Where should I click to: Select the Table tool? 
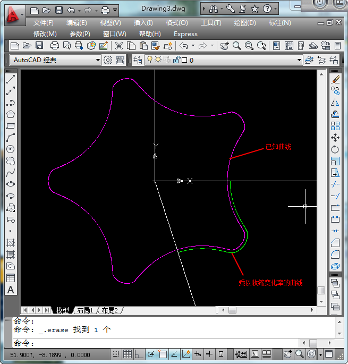point(11,278)
